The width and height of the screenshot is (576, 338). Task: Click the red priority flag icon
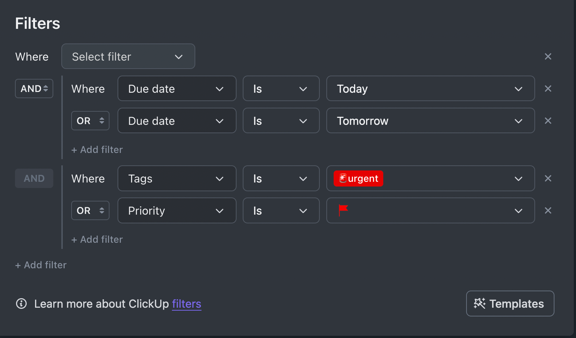click(x=343, y=210)
